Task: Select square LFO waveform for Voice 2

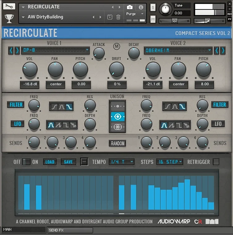Action: 179,125
